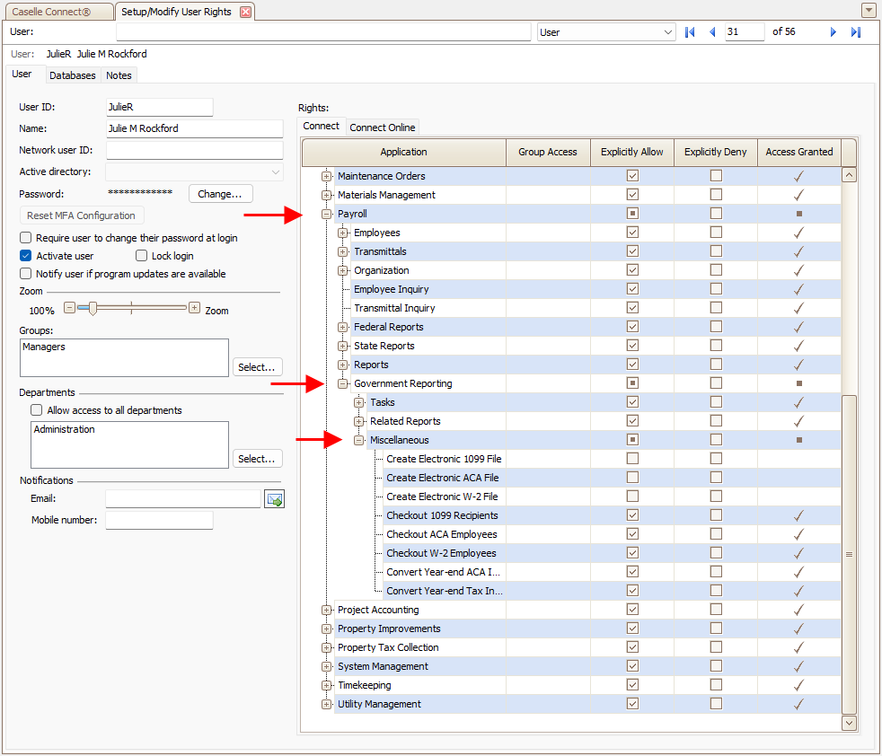
Task: Go to first user record
Action: (x=690, y=32)
